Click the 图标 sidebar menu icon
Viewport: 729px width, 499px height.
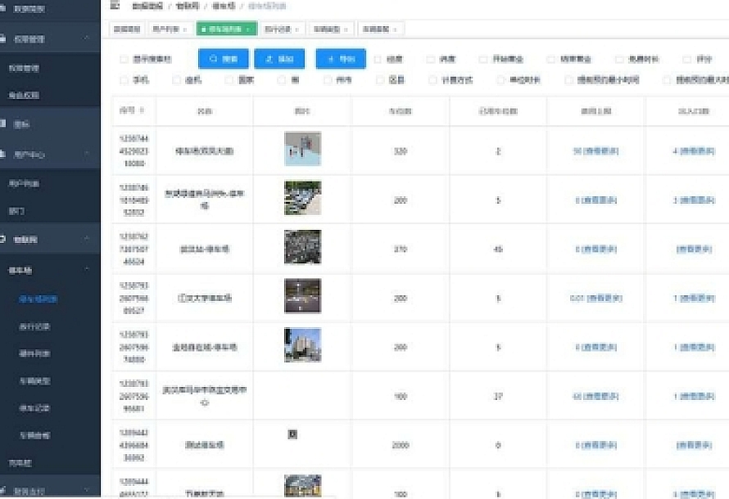pyautogui.click(x=5, y=124)
